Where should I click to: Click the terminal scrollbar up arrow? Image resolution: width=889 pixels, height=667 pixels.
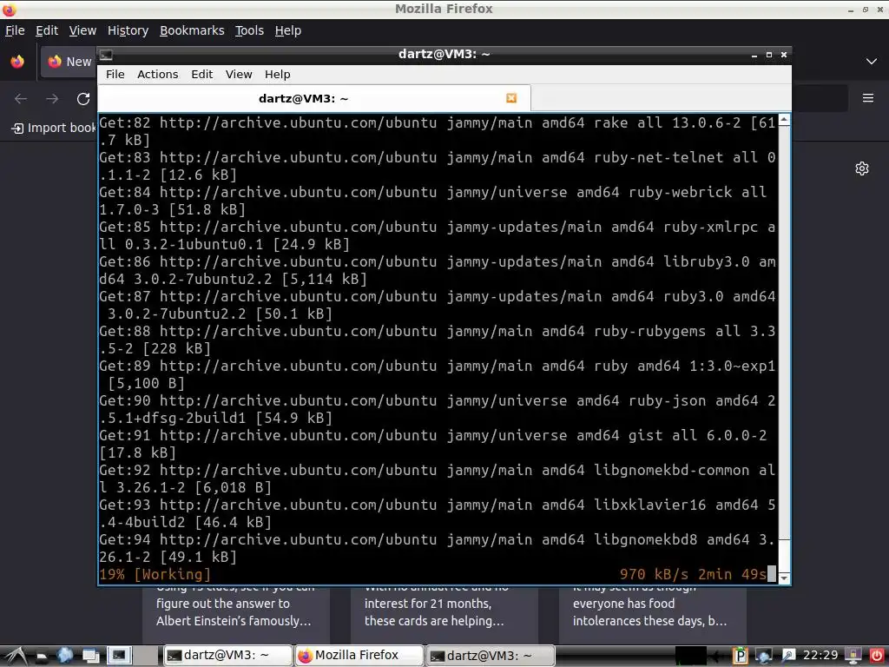pyautogui.click(x=784, y=120)
